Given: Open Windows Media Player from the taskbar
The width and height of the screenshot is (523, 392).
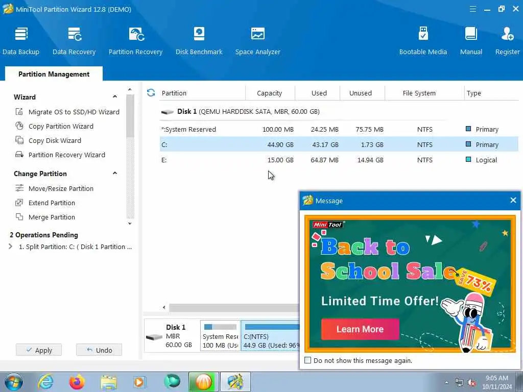Looking at the screenshot, I should pos(139,382).
